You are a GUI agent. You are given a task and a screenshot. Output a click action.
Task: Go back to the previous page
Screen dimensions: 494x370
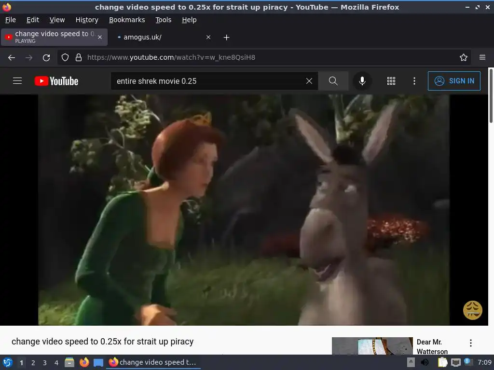click(12, 58)
